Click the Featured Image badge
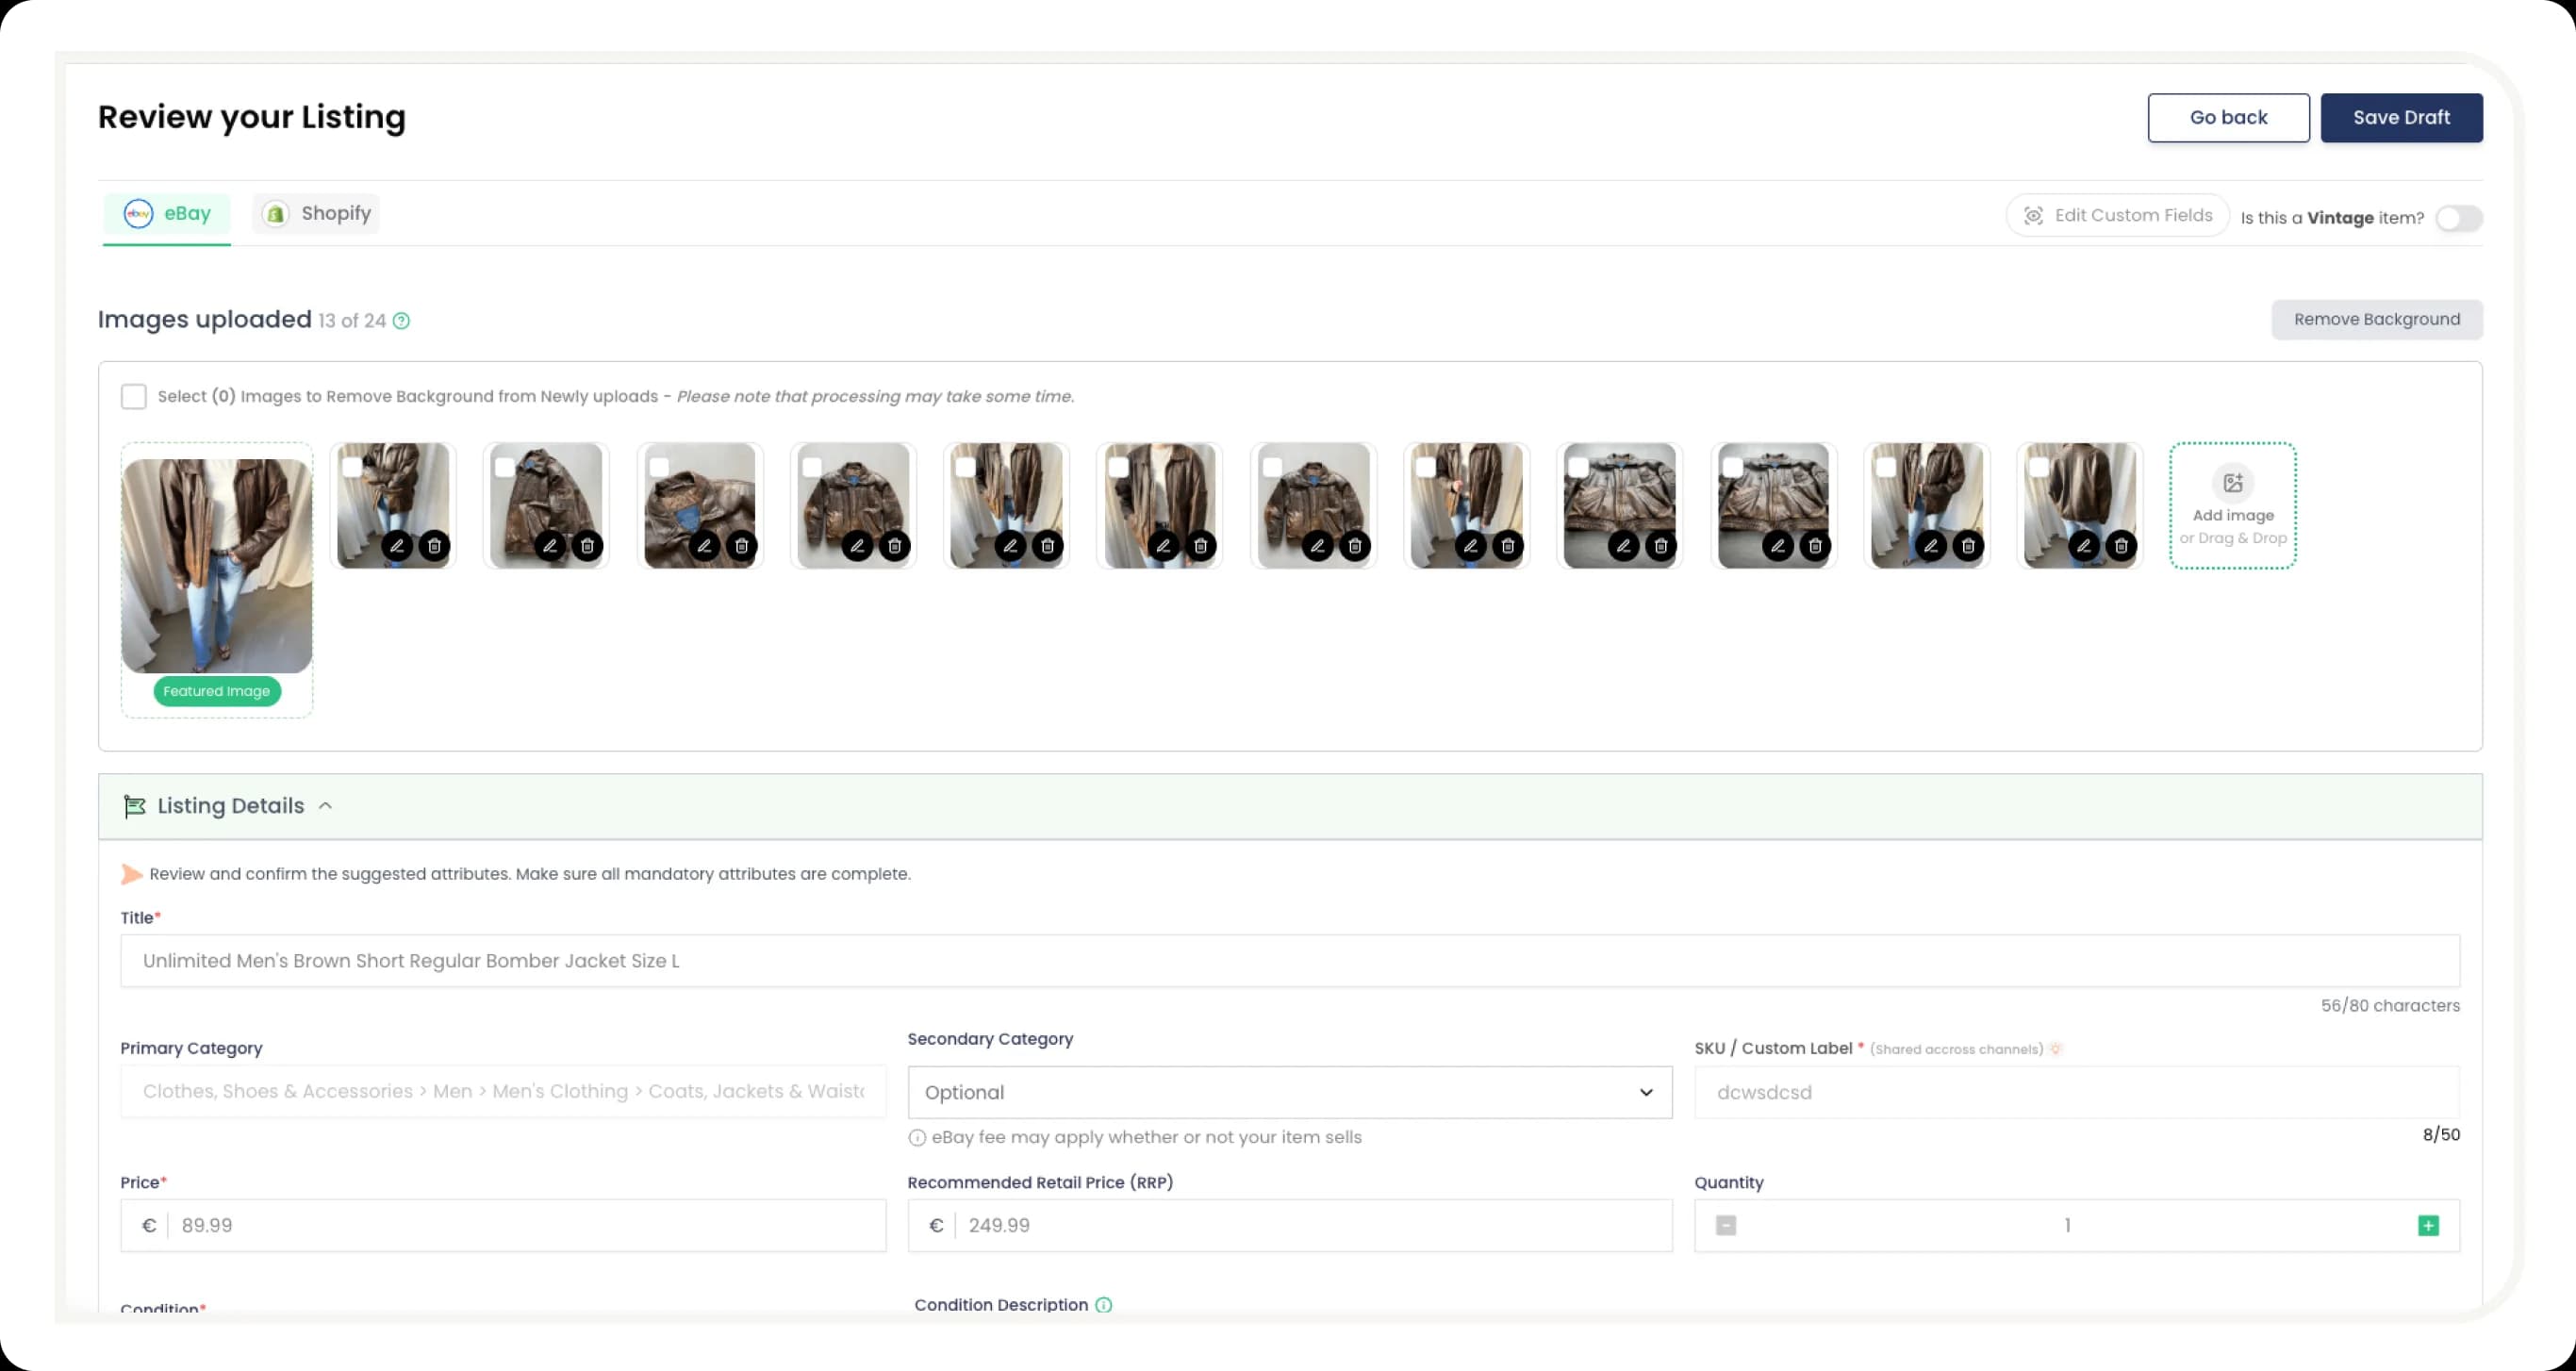2576x1371 pixels. [217, 691]
